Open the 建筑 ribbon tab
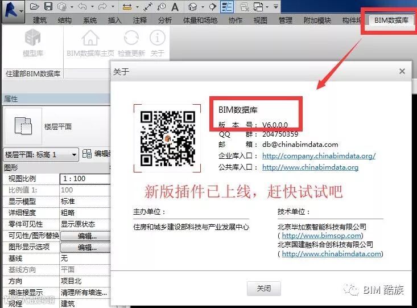 (40, 20)
